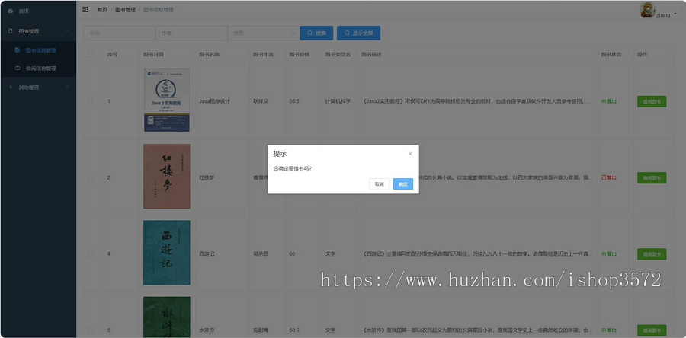Check the row checkbox for 水浒传
The width and height of the screenshot is (686, 338).
pyautogui.click(x=90, y=330)
